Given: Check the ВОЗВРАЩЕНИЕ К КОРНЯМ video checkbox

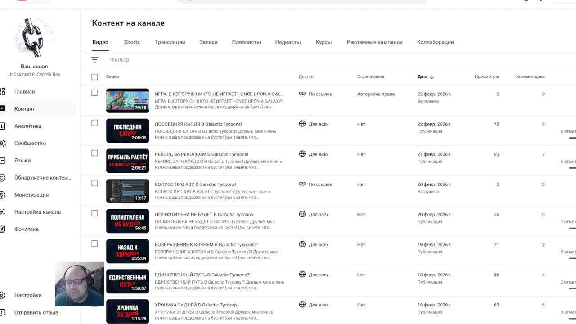Looking at the screenshot, I should point(94,243).
